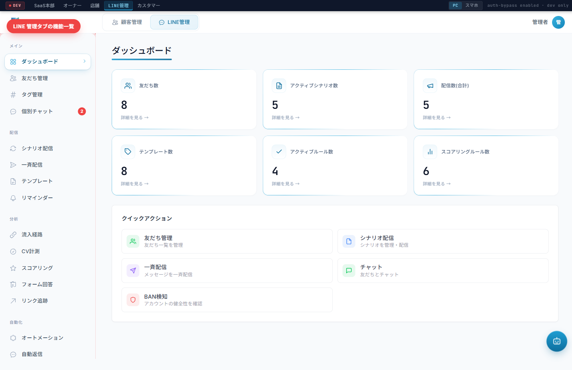Screen dimensions: 572x370
Task: Click the hash icon beside タグ管理
Action: (13, 94)
